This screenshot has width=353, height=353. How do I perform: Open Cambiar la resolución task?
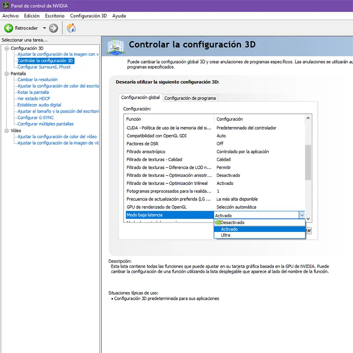click(x=37, y=79)
